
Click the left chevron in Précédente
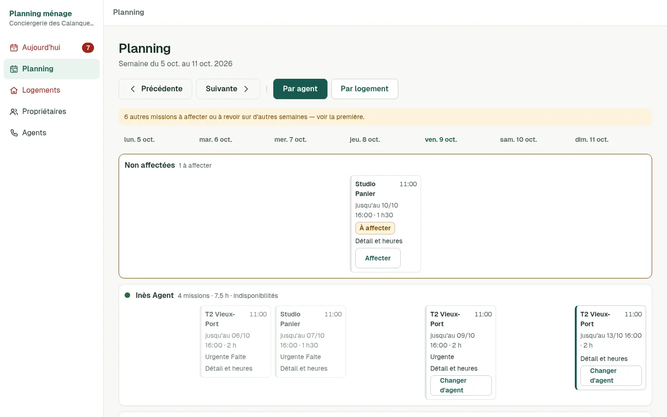click(x=133, y=89)
